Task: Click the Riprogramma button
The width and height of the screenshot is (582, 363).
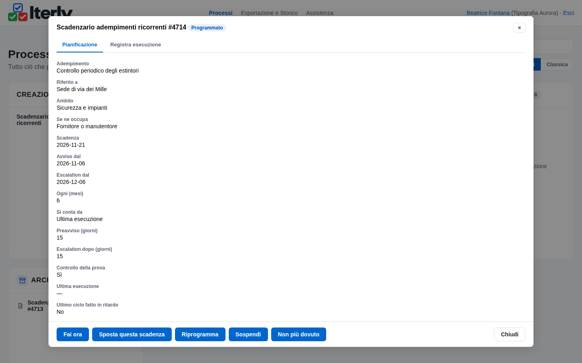Action: (200, 334)
